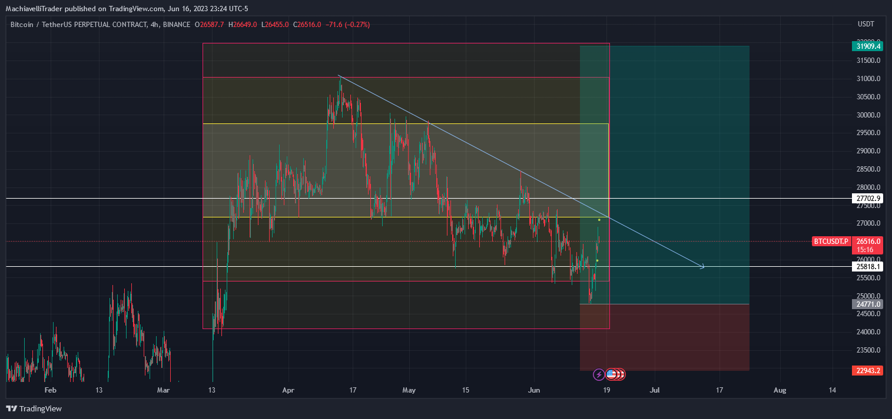Click the 24000.0 price axis tick

[868, 332]
